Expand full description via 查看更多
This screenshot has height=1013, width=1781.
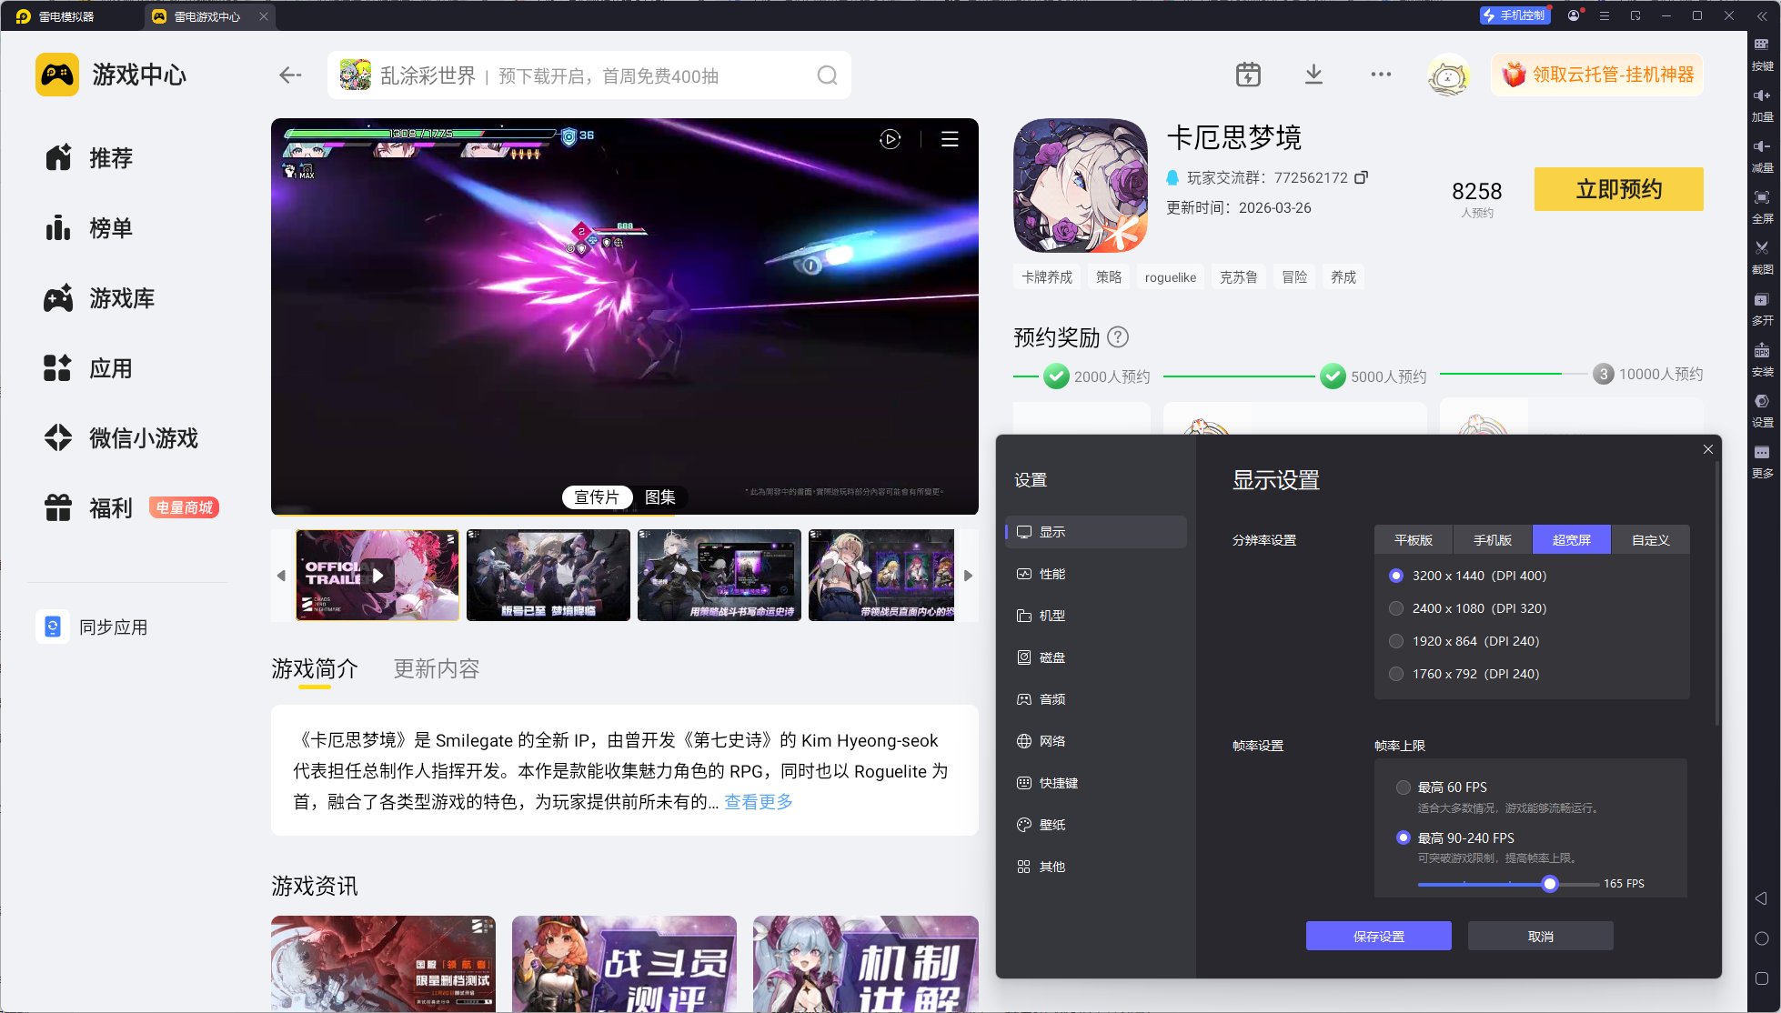[758, 802]
